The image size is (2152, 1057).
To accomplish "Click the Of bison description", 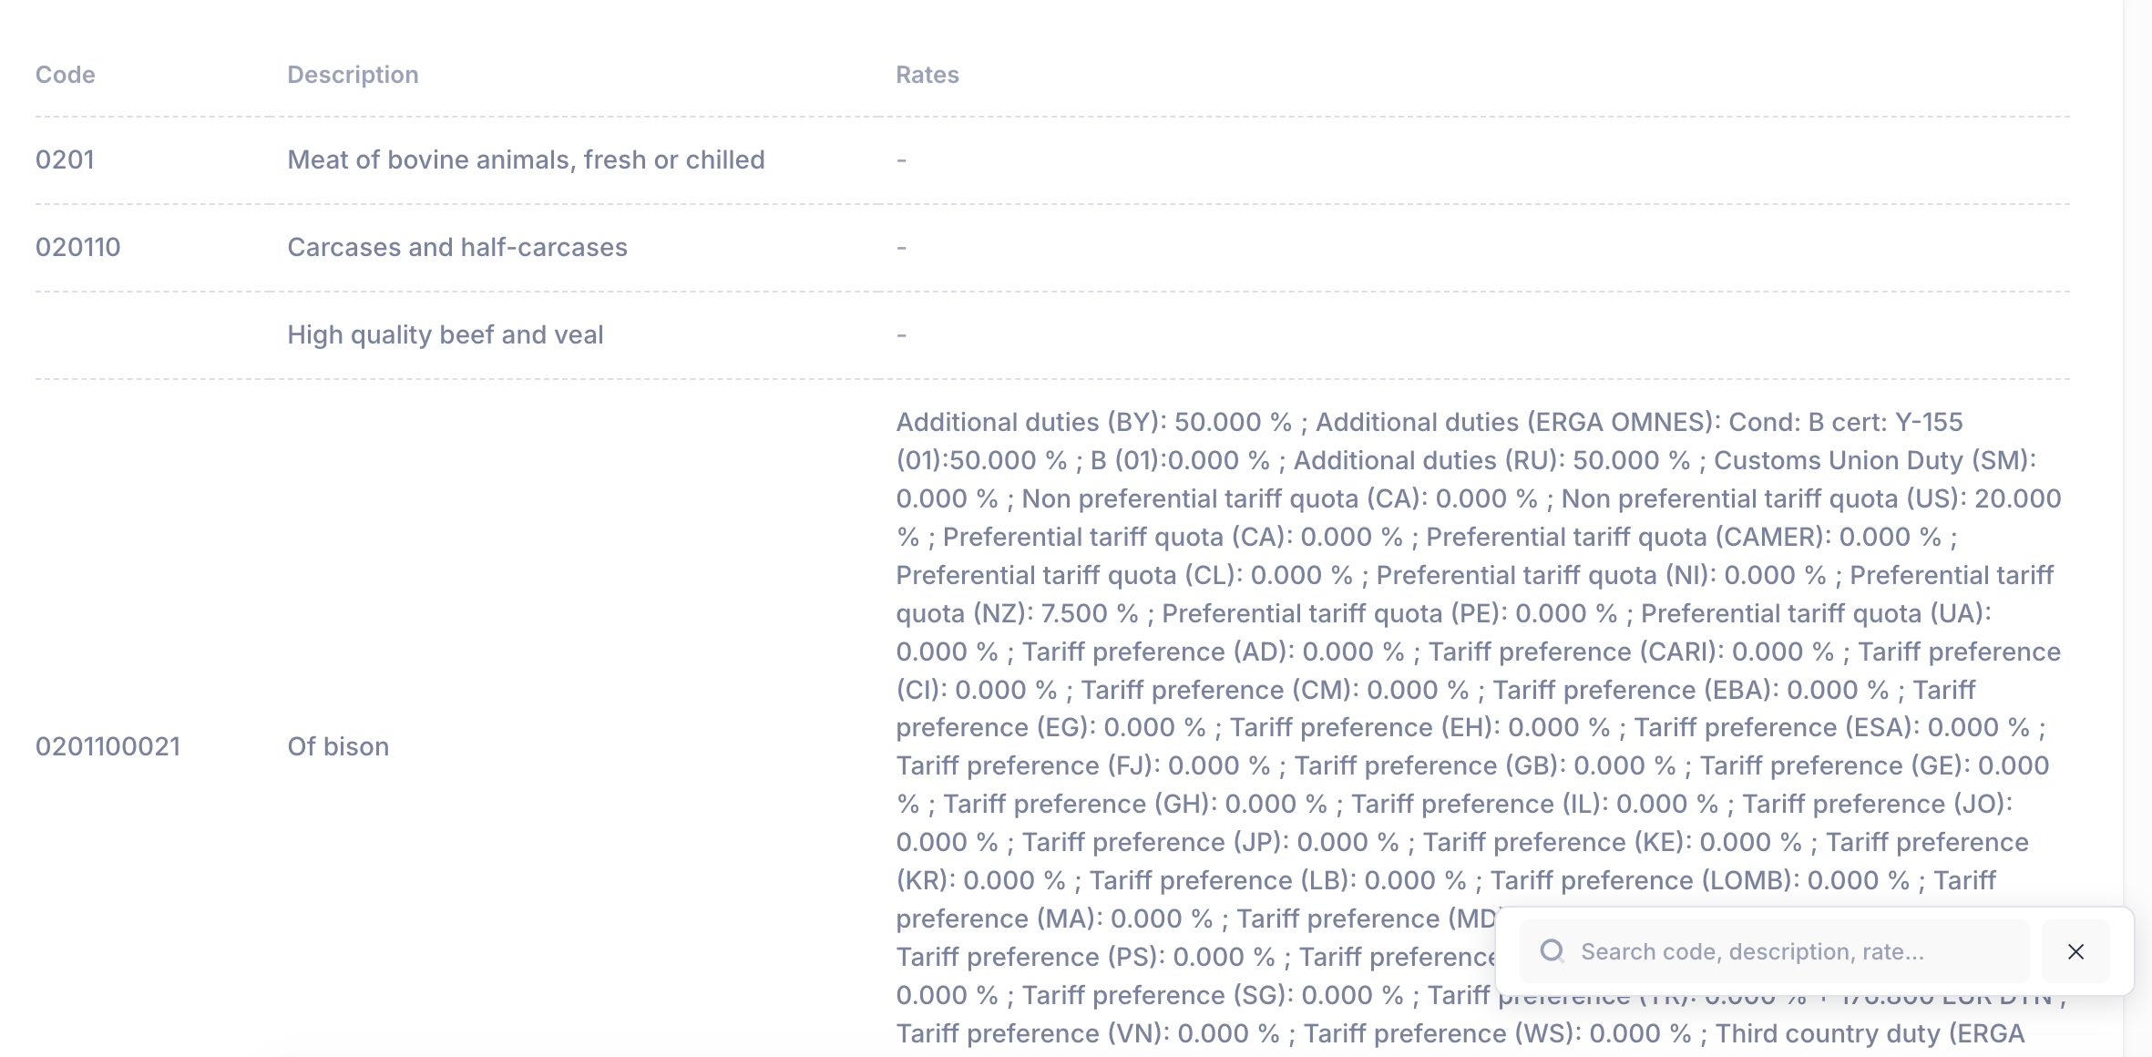I will (x=338, y=746).
